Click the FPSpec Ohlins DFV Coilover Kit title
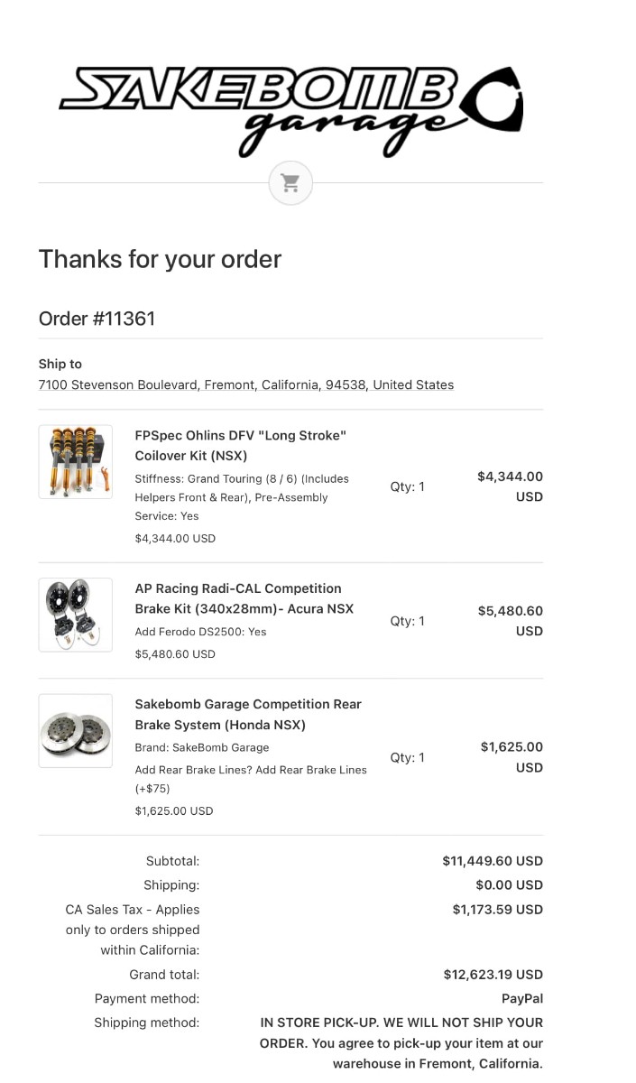The height and width of the screenshot is (1083, 636). coord(241,445)
